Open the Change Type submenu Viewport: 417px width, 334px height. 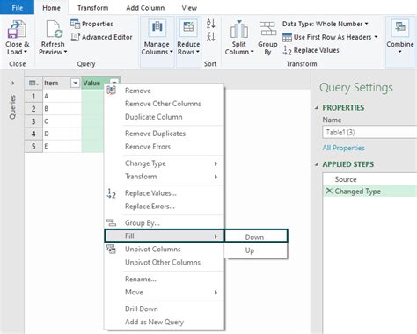click(x=165, y=163)
